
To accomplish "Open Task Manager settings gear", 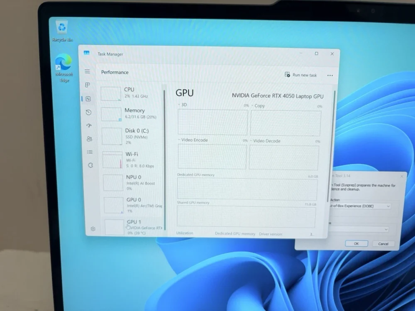I will 93,229.
